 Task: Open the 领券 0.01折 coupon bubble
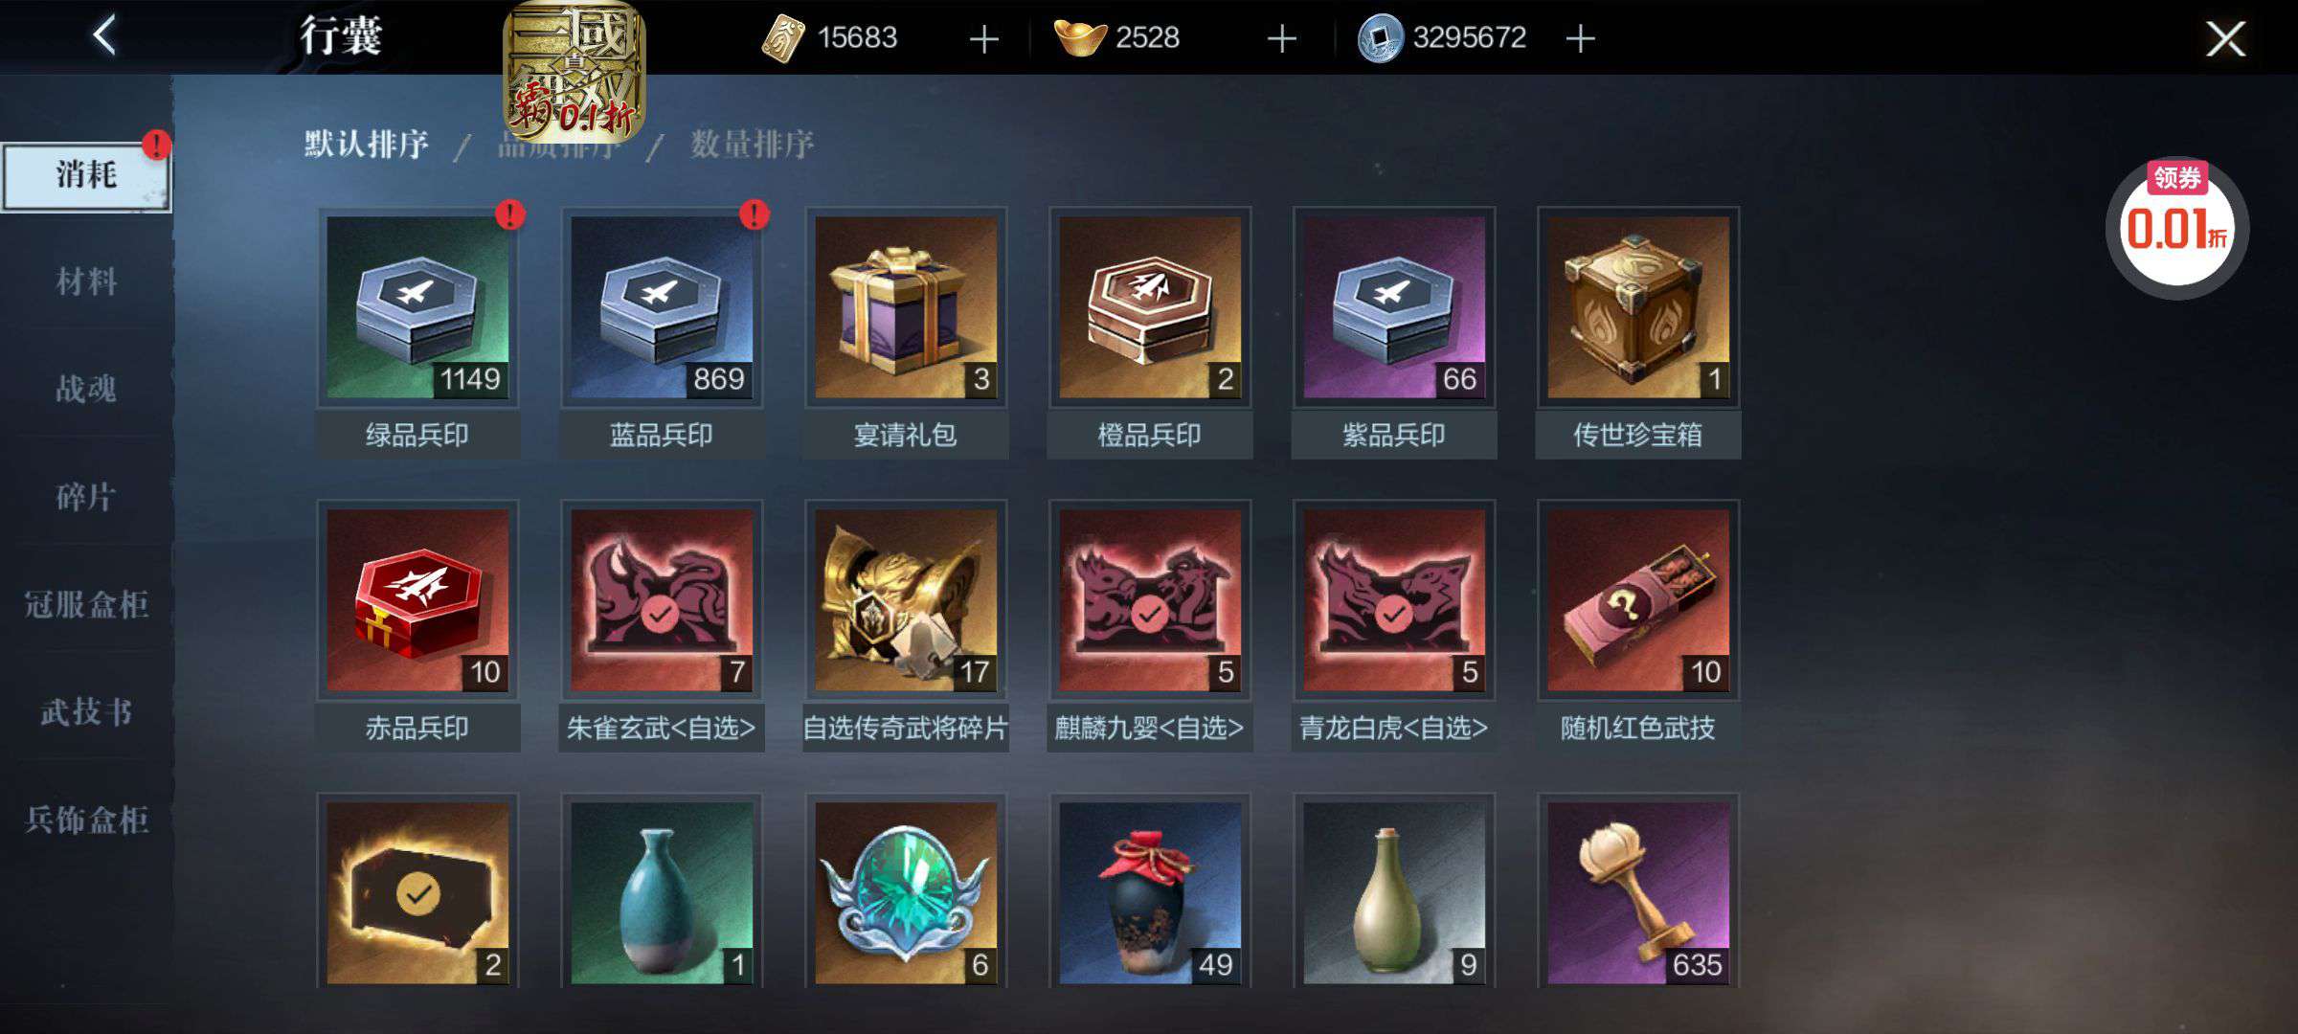2177,228
